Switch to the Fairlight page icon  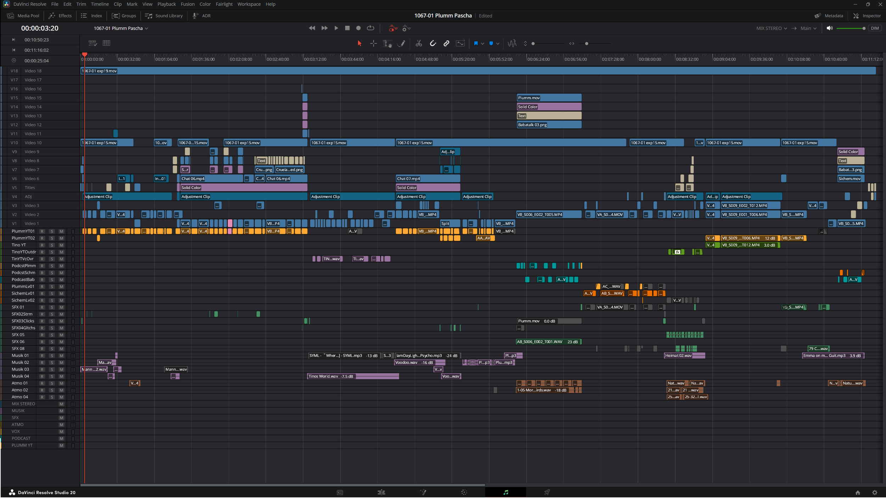[505, 492]
